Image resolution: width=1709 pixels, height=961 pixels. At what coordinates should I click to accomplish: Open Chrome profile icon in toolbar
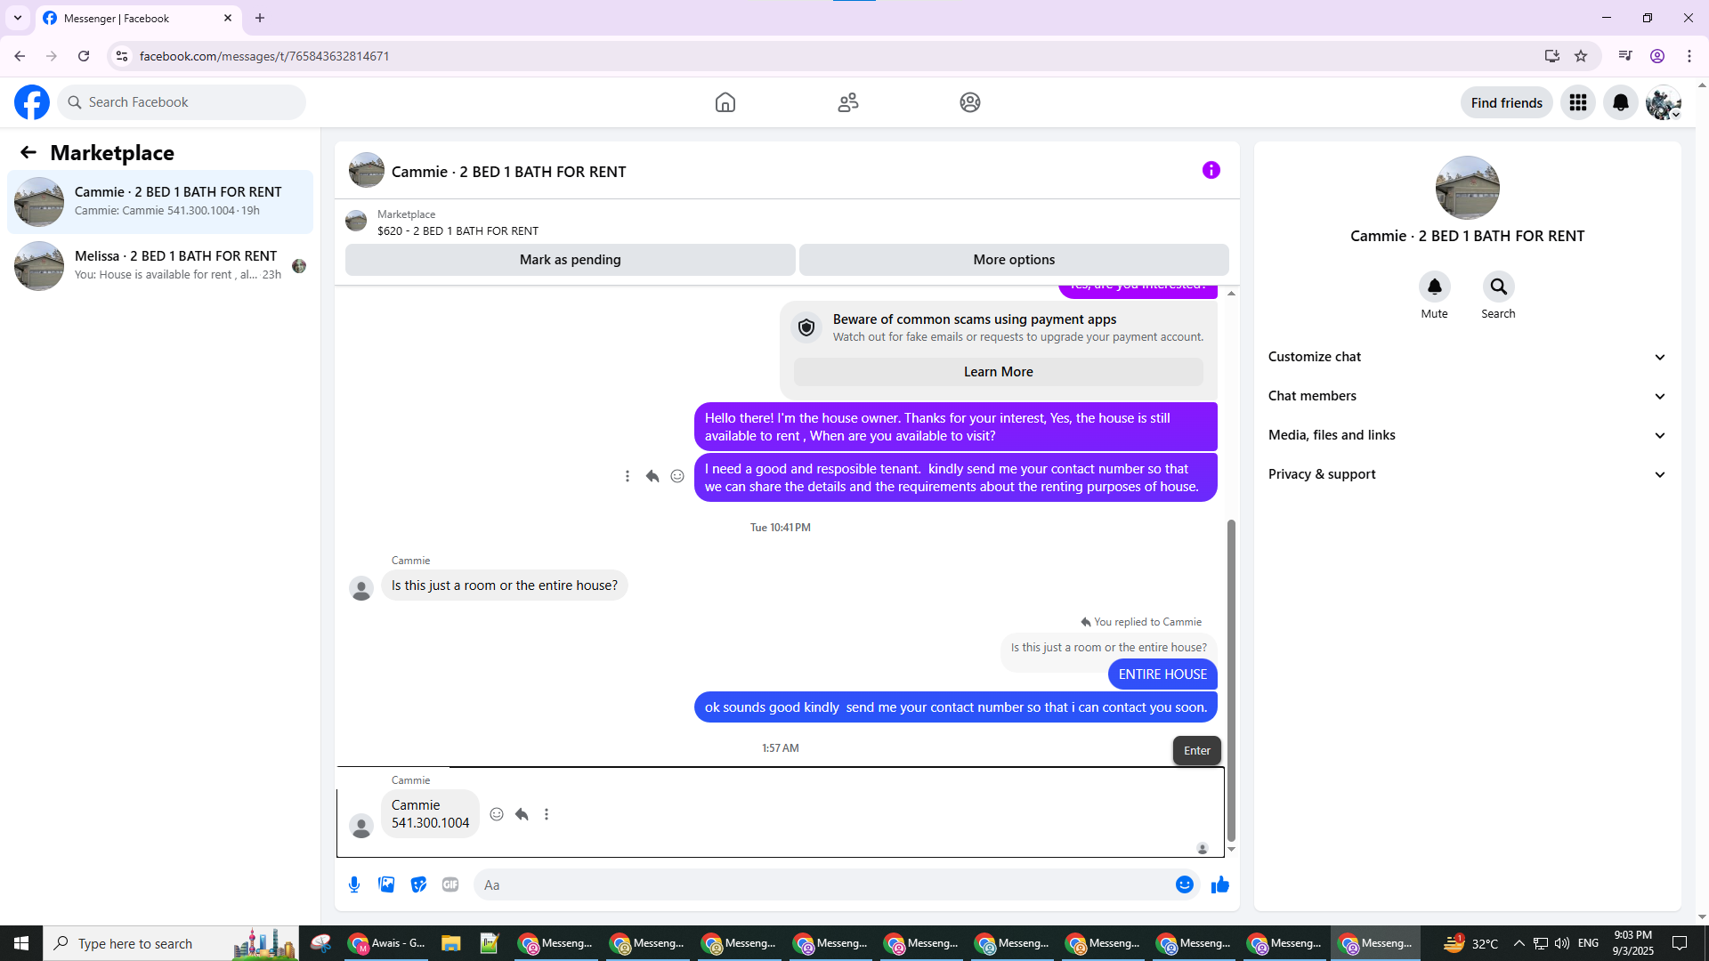point(1657,56)
